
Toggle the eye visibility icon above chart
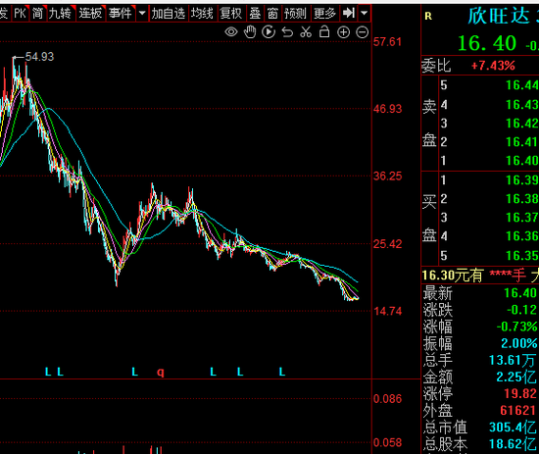pos(231,32)
